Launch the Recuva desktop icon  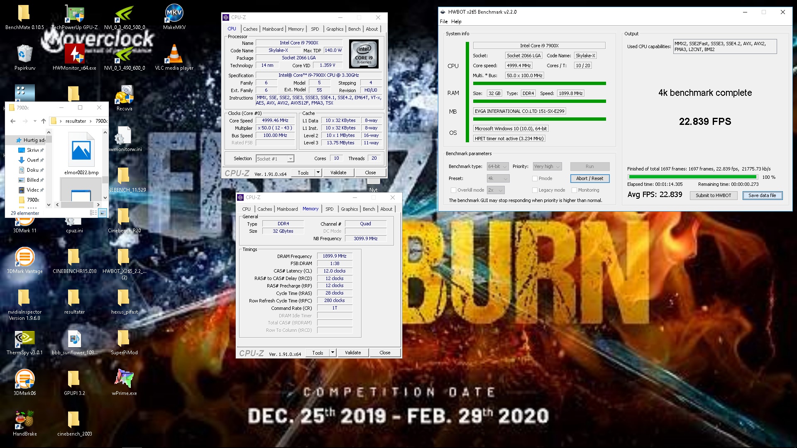124,98
